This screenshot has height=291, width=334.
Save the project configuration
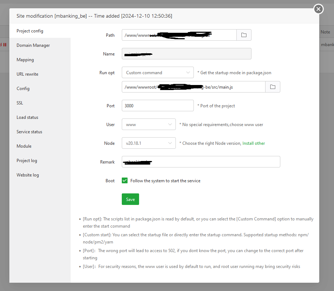[130, 199]
